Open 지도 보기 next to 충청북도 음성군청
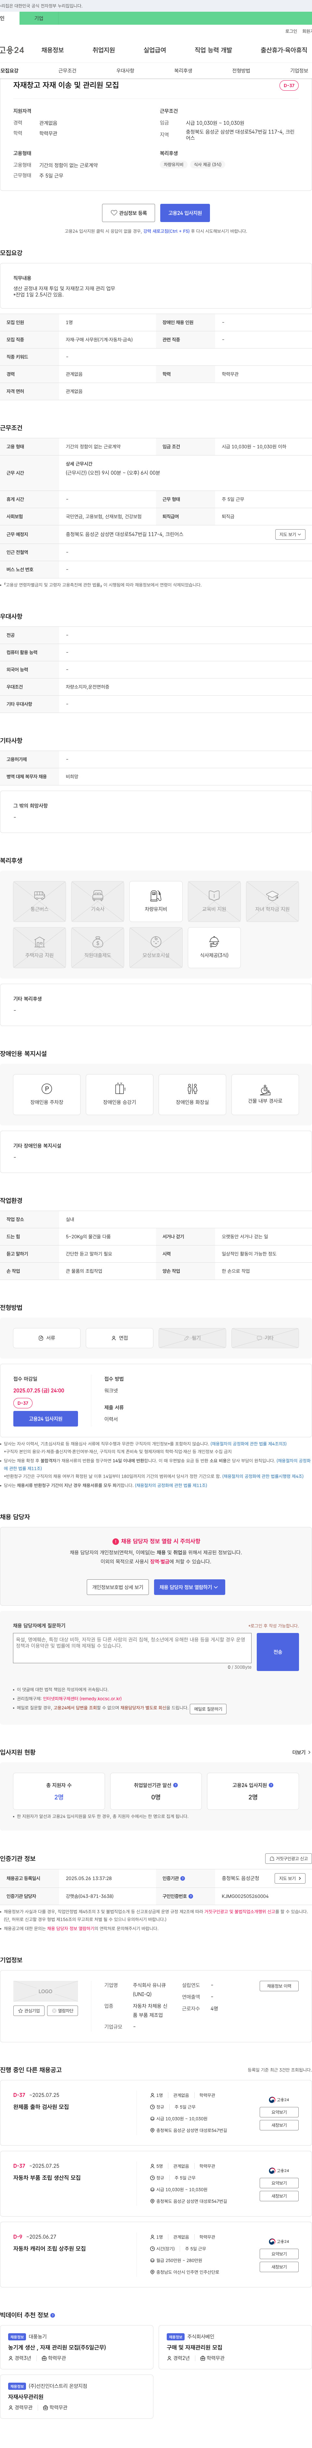Image resolution: width=312 pixels, height=2448 pixels. pos(290,1878)
